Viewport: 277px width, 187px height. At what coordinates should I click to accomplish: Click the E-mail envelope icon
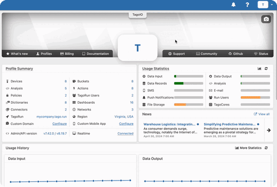pyautogui.click(x=211, y=90)
